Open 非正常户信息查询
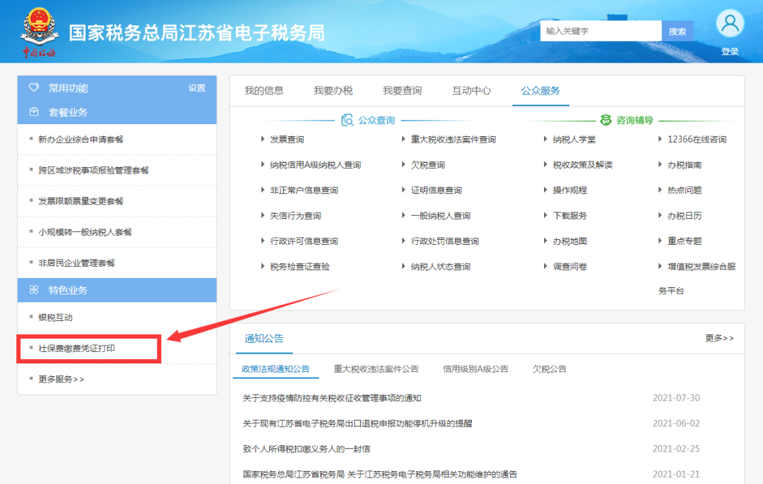The width and height of the screenshot is (763, 484). tap(304, 190)
